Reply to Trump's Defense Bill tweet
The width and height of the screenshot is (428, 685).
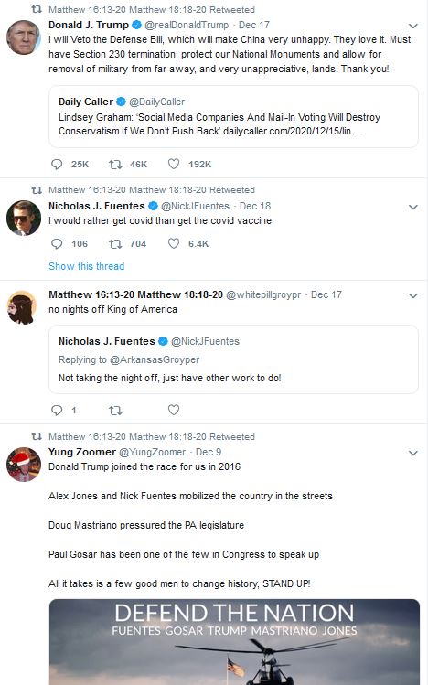tap(57, 164)
